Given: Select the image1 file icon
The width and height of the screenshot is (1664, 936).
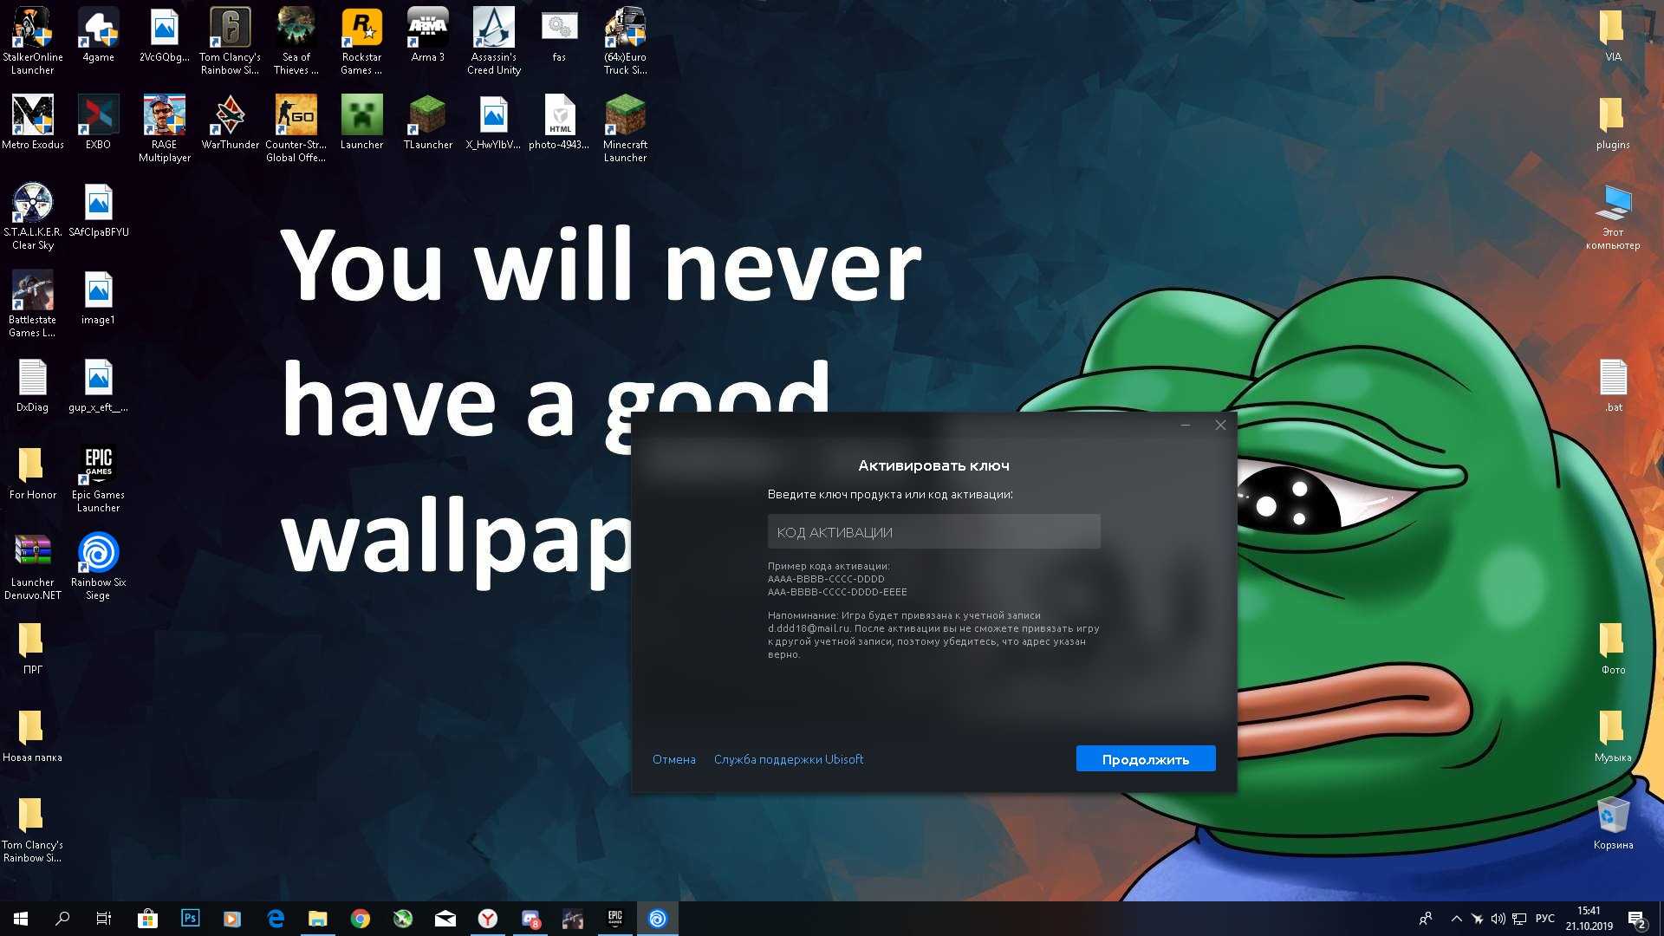Looking at the screenshot, I should tap(98, 298).
